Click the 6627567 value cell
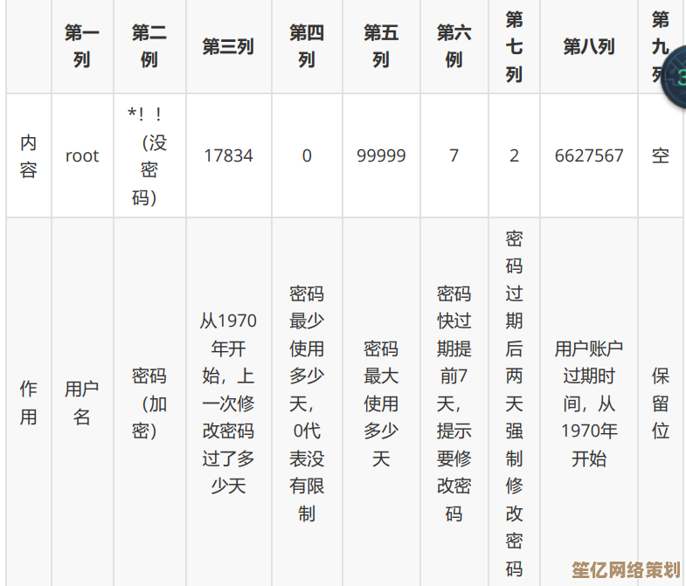The image size is (686, 586). coord(589,155)
